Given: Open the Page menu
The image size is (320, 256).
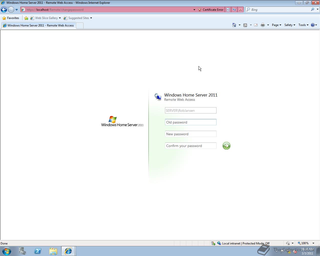Looking at the screenshot, I should (x=276, y=25).
